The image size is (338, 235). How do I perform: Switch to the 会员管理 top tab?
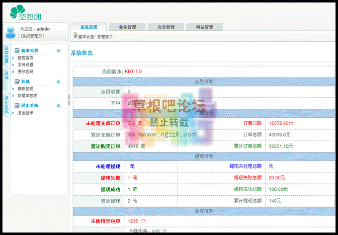(166, 27)
